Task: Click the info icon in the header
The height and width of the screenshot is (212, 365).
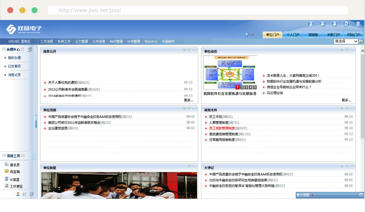Action: [311, 24]
